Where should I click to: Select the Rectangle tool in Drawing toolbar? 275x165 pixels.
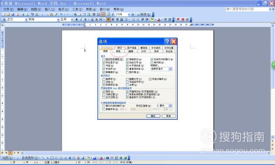(x=52, y=158)
